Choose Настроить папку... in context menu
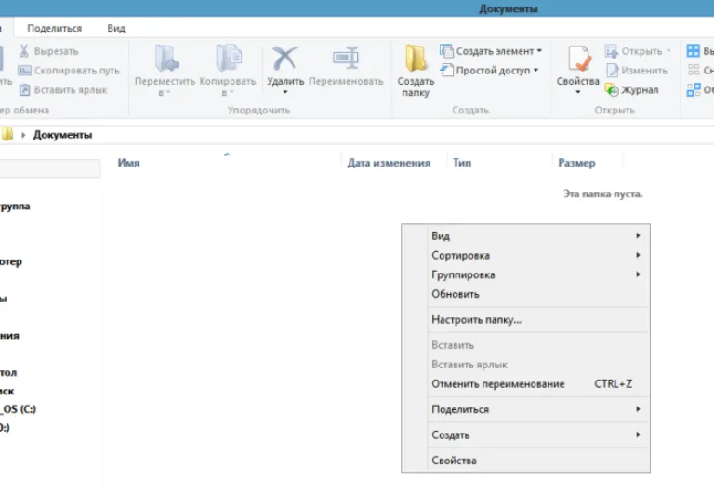The width and height of the screenshot is (714, 494). [525, 319]
